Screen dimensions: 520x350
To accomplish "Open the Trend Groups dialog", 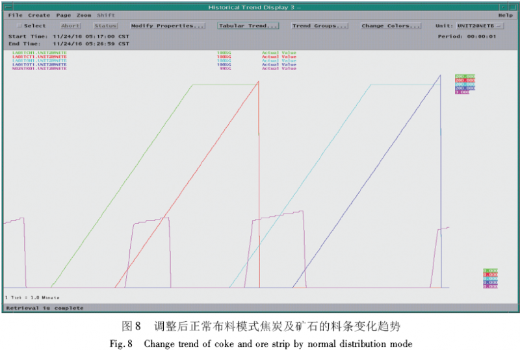I will [319, 26].
